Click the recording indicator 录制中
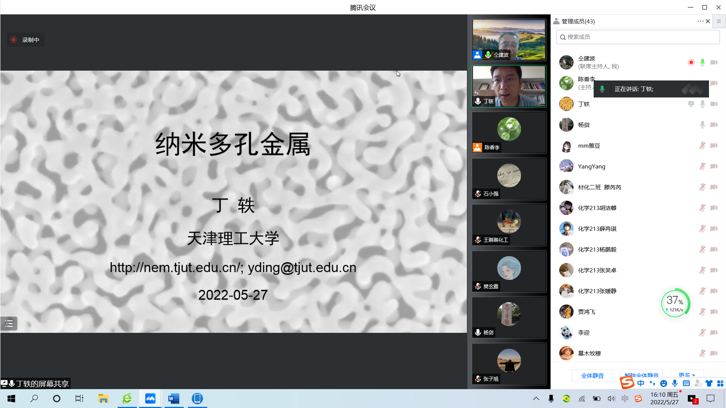The image size is (726, 408). coord(25,40)
